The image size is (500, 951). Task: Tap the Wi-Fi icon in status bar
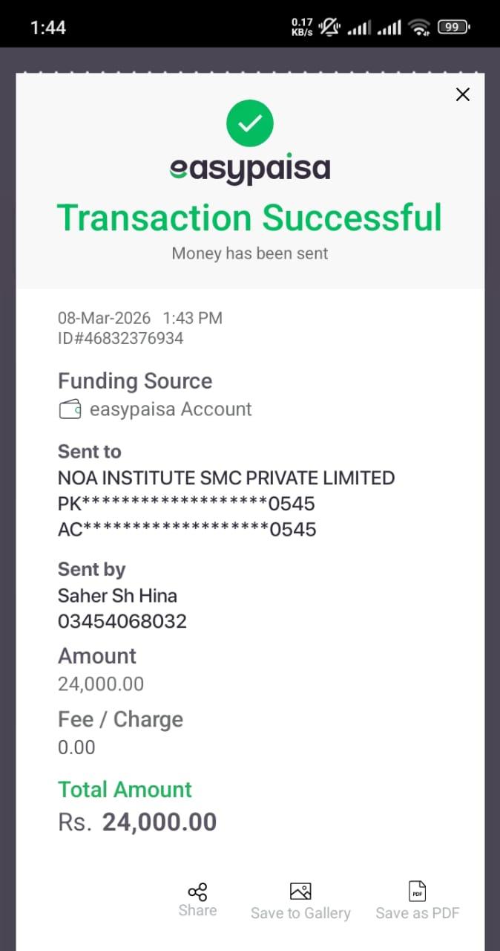coord(420,27)
